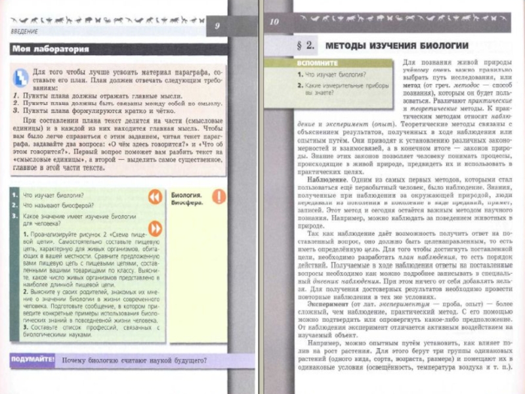
Task: Click the question 'Что называют биосферой?'
Action: [58, 206]
